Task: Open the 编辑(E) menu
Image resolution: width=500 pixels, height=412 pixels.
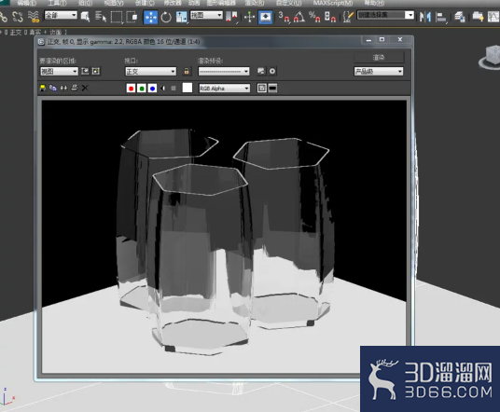Action: 27,3
